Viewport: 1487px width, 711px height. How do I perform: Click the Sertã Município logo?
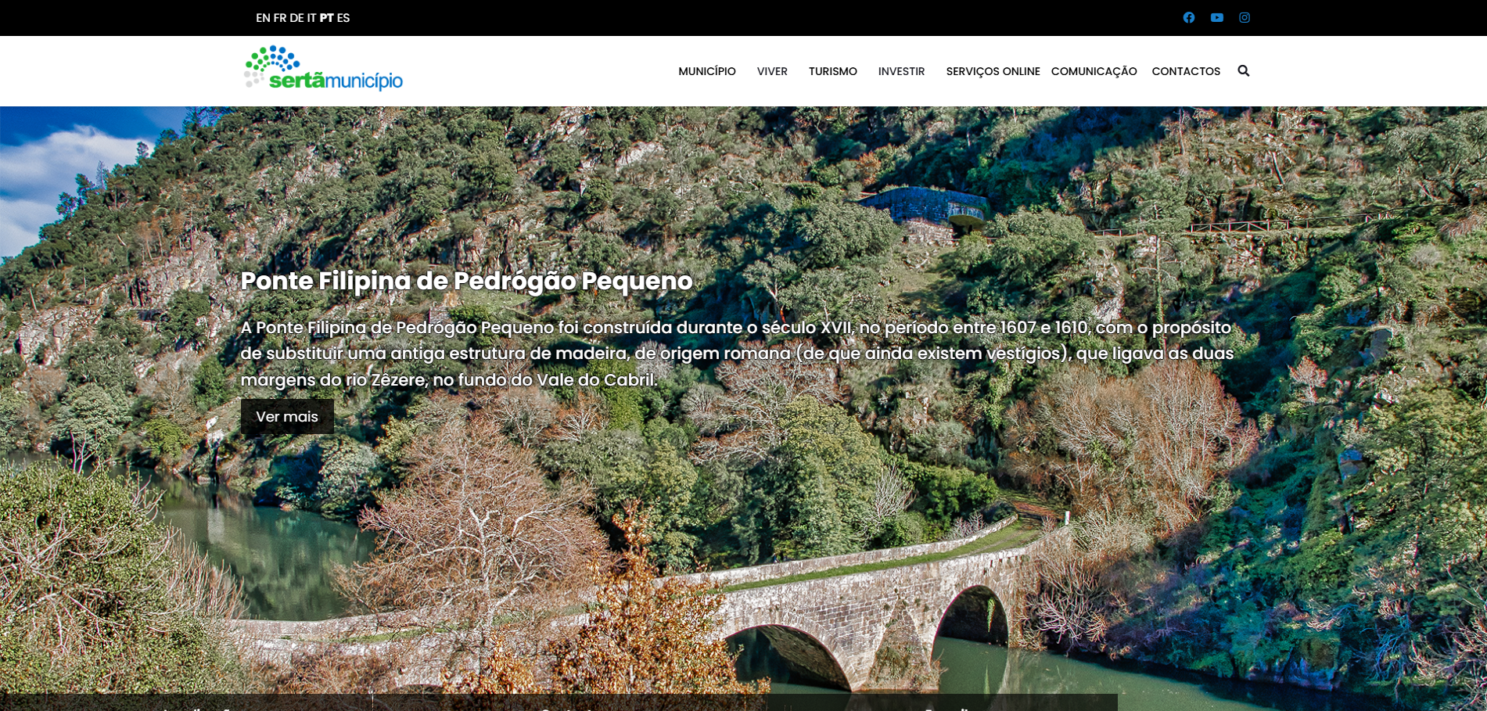click(x=323, y=69)
